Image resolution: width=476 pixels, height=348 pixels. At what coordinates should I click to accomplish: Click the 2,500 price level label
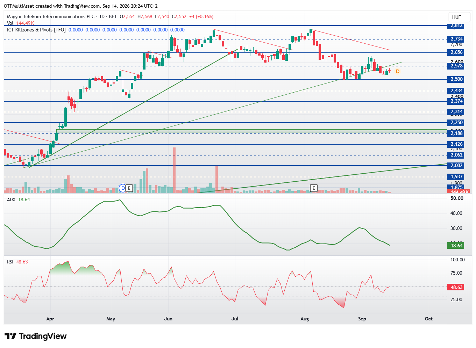pos(456,79)
